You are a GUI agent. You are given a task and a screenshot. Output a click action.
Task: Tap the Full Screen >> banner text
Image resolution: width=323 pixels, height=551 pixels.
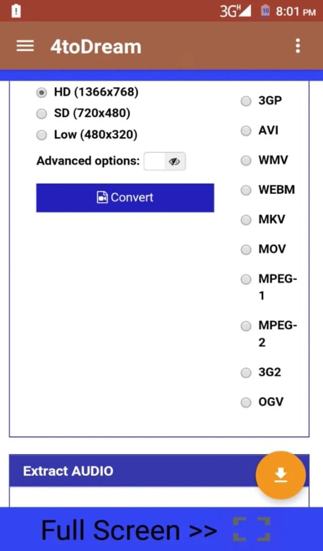[129, 530]
